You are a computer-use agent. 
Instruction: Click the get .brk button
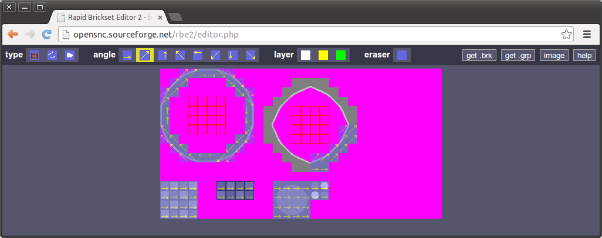point(479,55)
